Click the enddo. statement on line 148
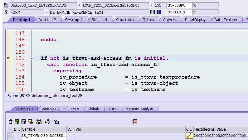The height and width of the screenshot is (140, 248). tap(50, 40)
